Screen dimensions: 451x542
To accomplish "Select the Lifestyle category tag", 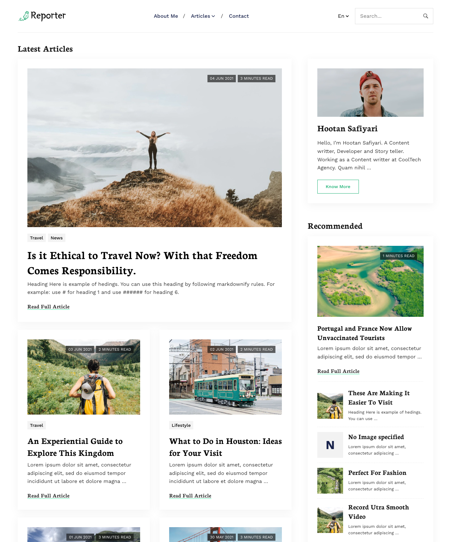I will (181, 425).
